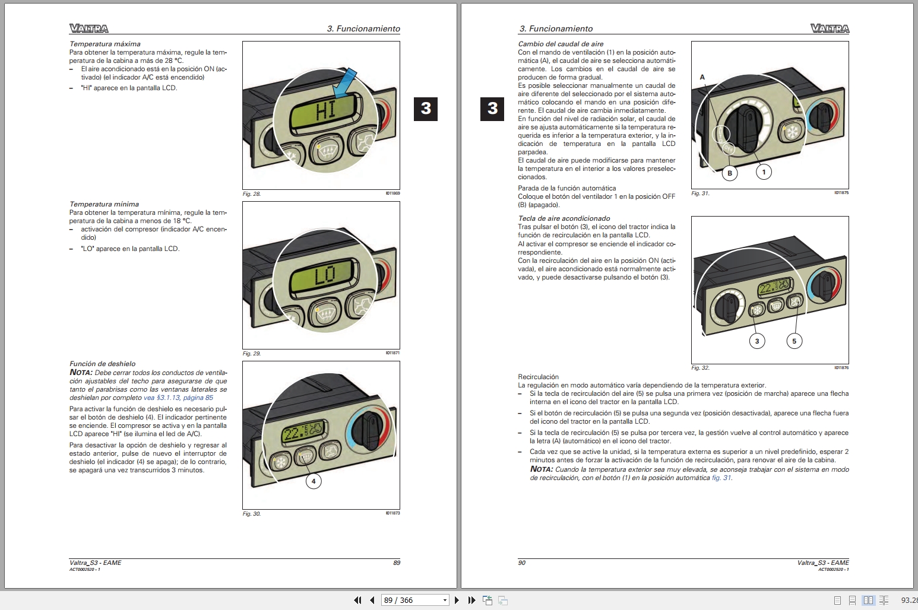Go to the previous page
This screenshot has width=918, height=610.
(x=372, y=600)
